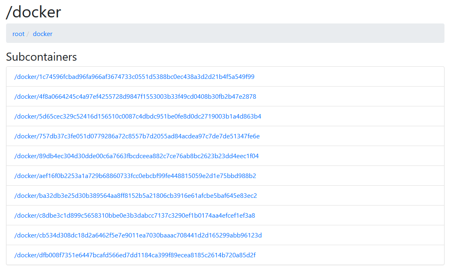The image size is (453, 267).
Task: Go to subcontainer /docker/89db4ec304d30dde...
Action: click(136, 156)
